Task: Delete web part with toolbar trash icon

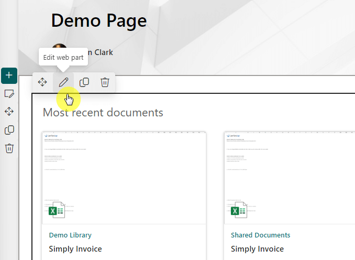Action: (x=105, y=82)
